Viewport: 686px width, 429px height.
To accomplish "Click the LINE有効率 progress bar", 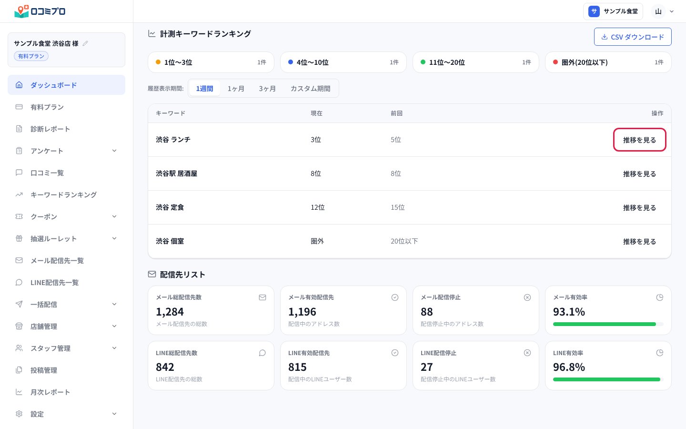I will [x=608, y=379].
